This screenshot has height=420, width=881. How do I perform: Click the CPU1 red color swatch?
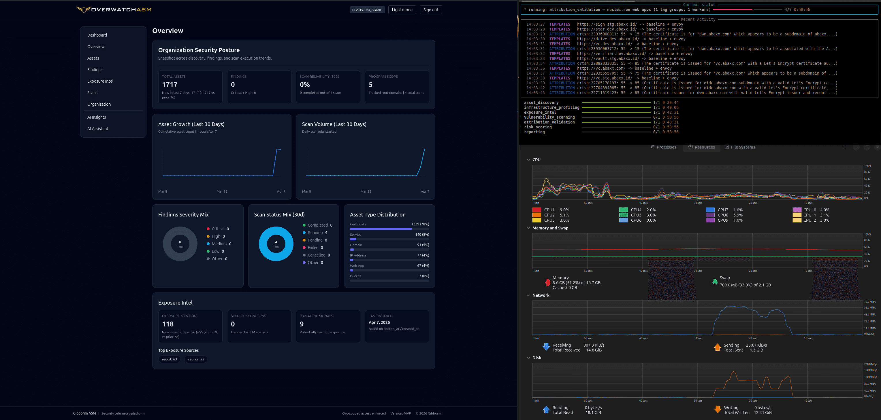pos(536,210)
